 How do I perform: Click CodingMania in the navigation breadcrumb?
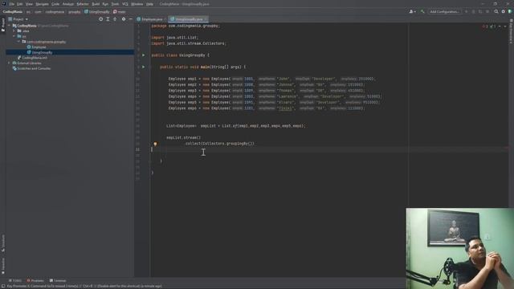pos(13,11)
